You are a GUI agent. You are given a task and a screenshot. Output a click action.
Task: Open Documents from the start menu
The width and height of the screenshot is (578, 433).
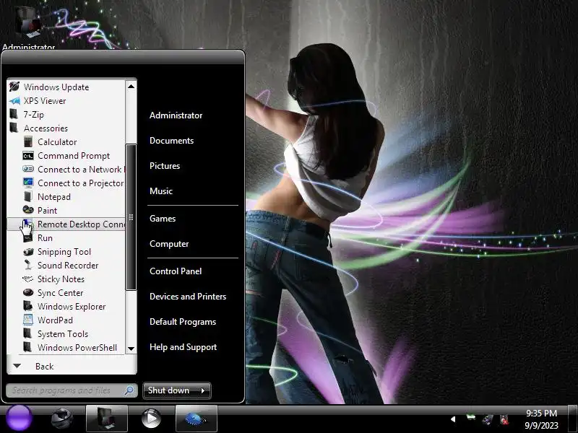(171, 141)
